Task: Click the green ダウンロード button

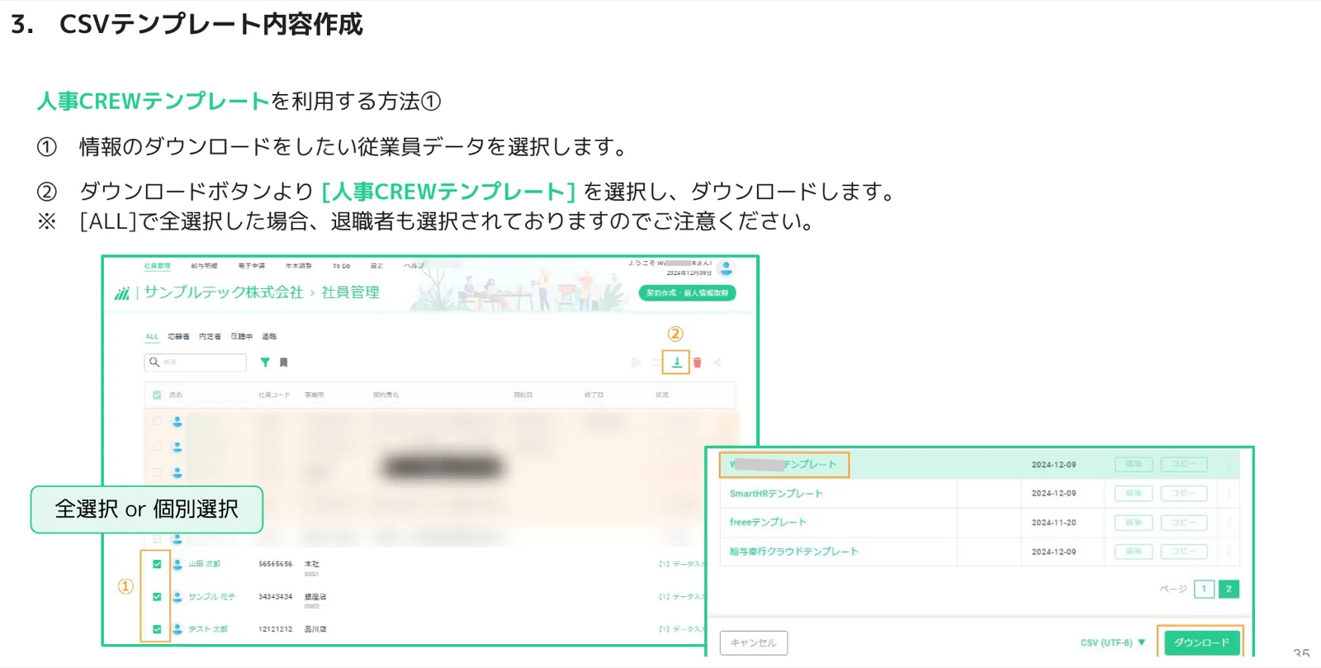Action: [1201, 642]
